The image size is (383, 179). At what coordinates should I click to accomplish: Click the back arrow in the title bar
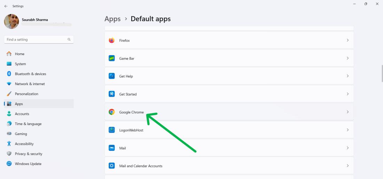[6, 6]
